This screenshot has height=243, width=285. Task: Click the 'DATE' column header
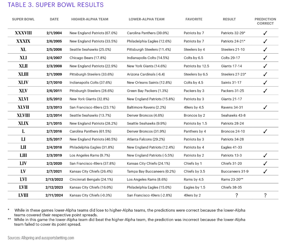[54, 19]
